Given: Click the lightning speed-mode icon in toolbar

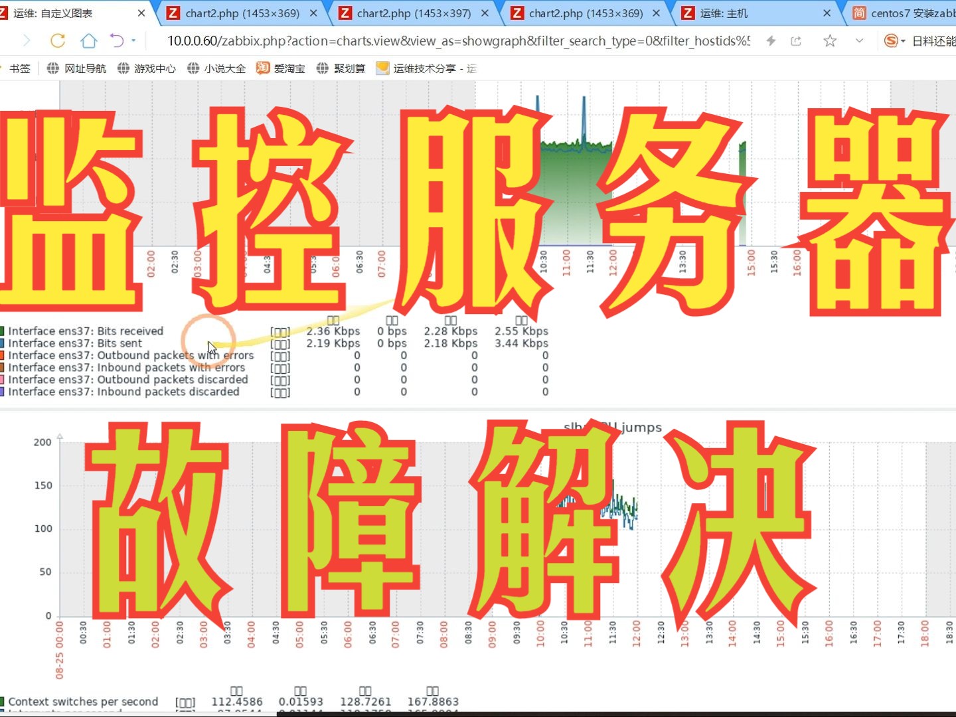Looking at the screenshot, I should click(769, 40).
